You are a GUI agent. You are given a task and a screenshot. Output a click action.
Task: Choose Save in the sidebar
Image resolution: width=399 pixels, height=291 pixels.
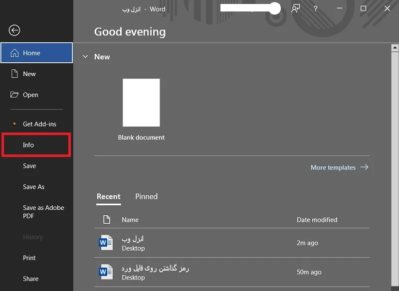click(x=36, y=166)
